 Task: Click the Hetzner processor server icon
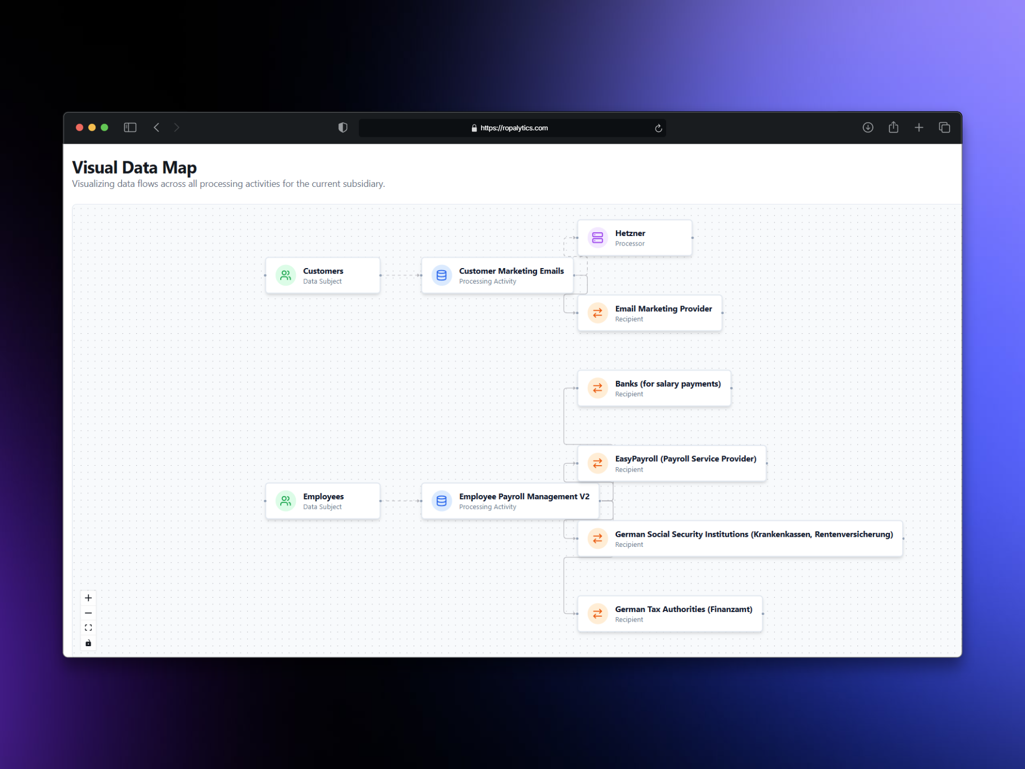(597, 238)
